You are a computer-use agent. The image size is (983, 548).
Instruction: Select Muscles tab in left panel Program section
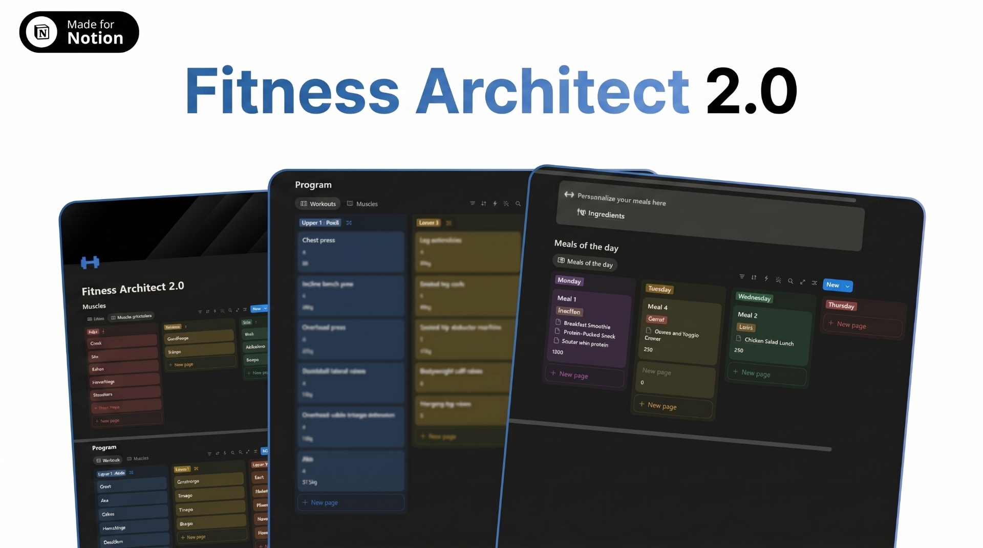tap(138, 458)
